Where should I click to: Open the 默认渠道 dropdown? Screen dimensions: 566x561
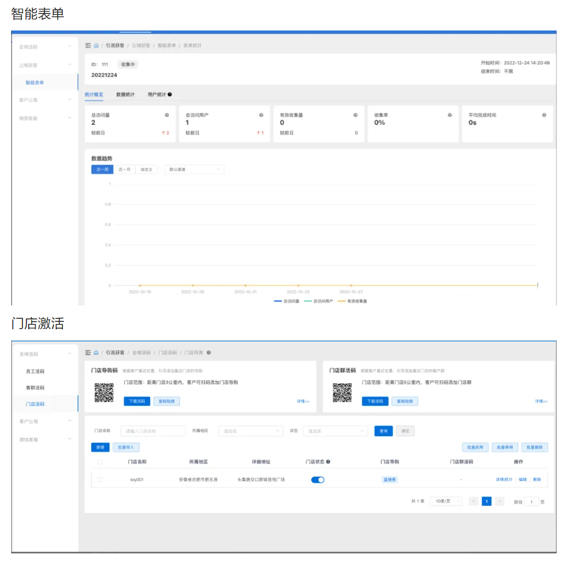194,169
